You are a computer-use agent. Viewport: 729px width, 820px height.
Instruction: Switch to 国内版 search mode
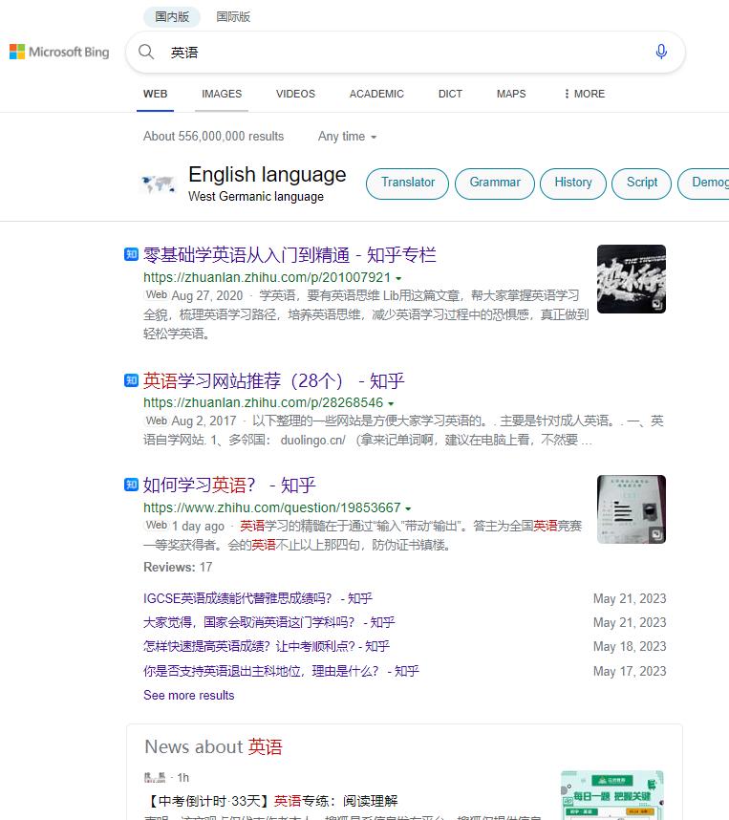click(x=172, y=17)
